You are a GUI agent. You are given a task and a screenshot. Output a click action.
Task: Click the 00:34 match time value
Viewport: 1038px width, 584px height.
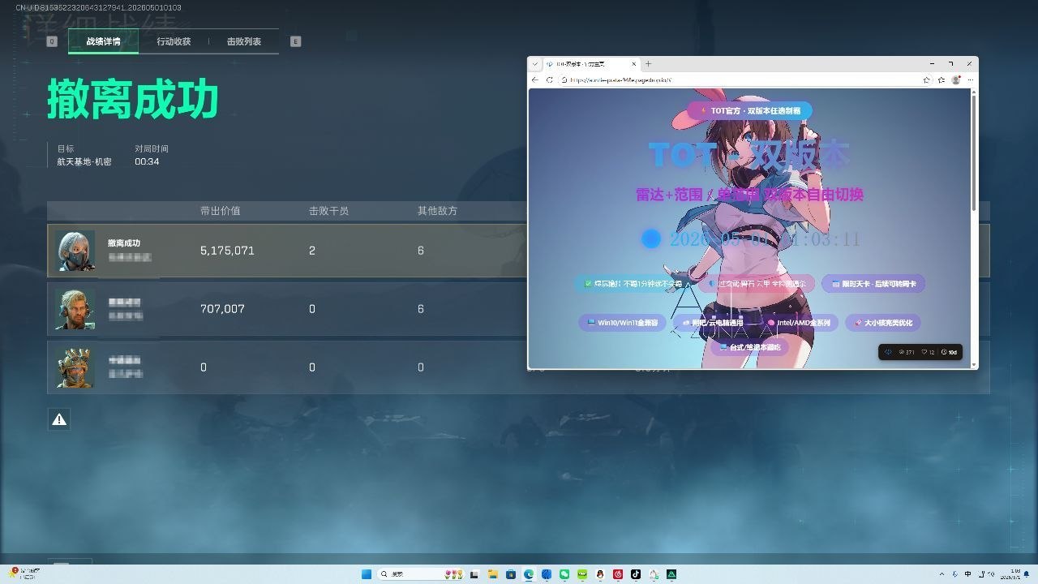[x=147, y=161]
